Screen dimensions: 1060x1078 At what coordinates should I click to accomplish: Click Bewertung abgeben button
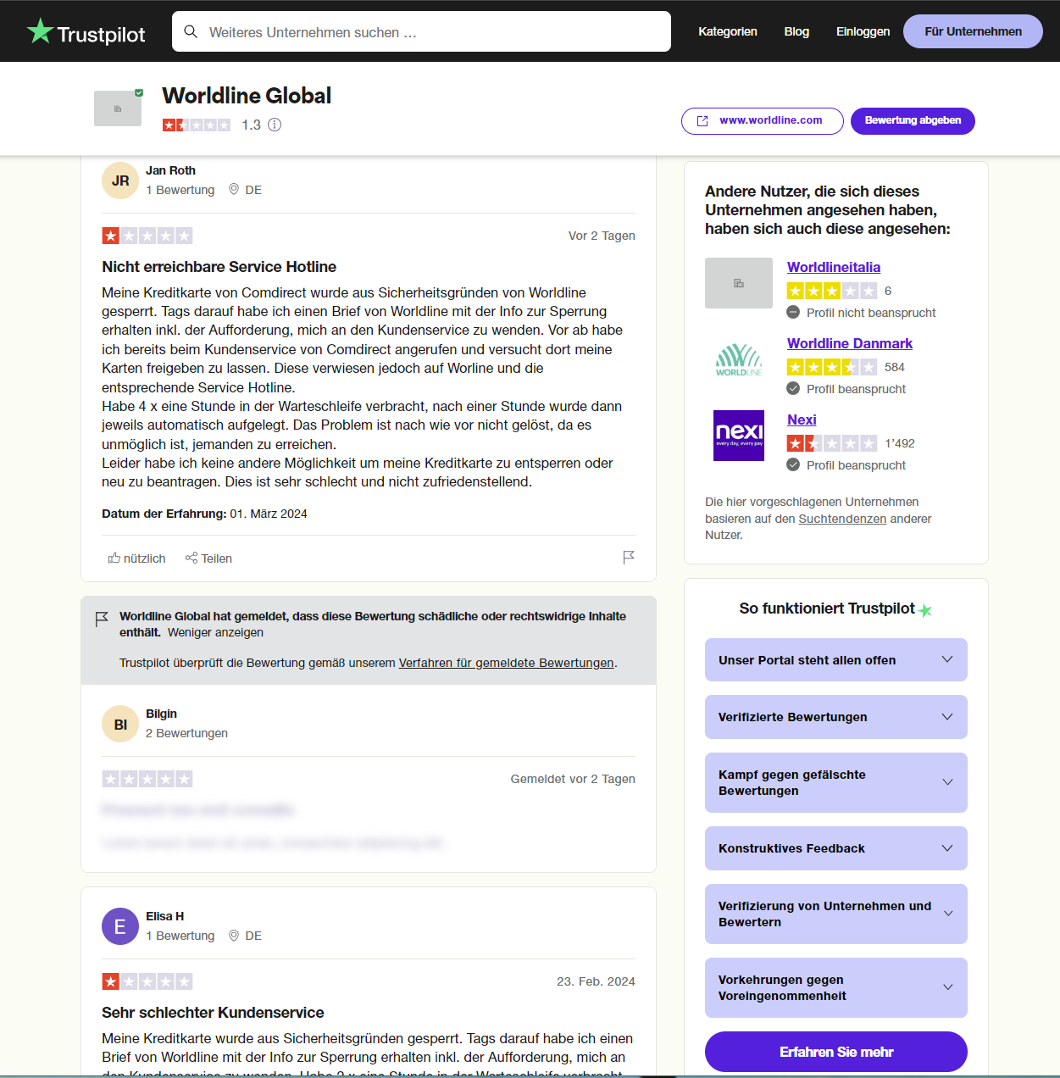point(913,120)
